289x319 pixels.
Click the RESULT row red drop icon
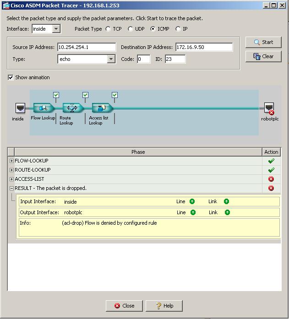[271, 188]
